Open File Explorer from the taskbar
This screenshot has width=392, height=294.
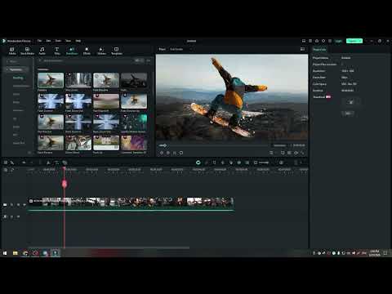16,253
